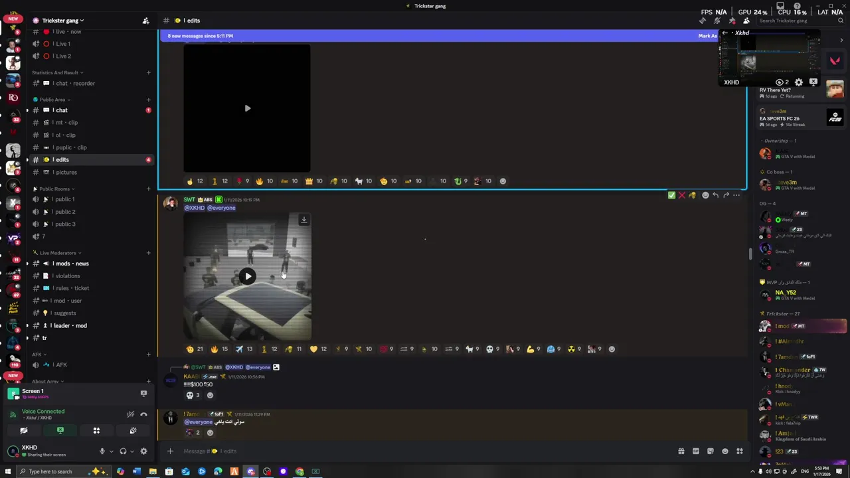Open stream settings gear on Xkhd popout

click(799, 82)
